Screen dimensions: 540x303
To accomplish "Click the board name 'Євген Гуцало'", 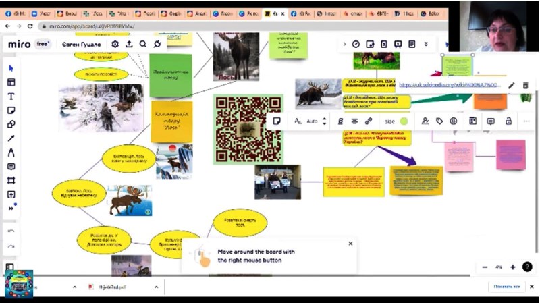I will (x=82, y=45).
